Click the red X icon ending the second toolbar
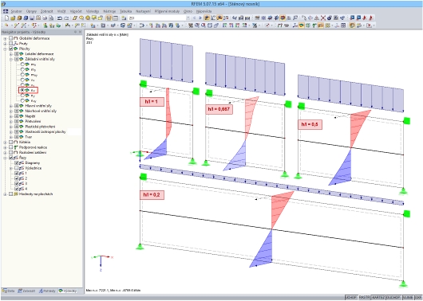The height and width of the screenshot is (301, 423). 369,25
